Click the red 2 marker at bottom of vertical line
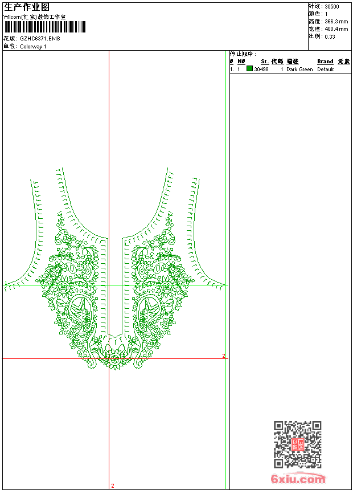Viewport: 353px width, 490px height. (113, 485)
